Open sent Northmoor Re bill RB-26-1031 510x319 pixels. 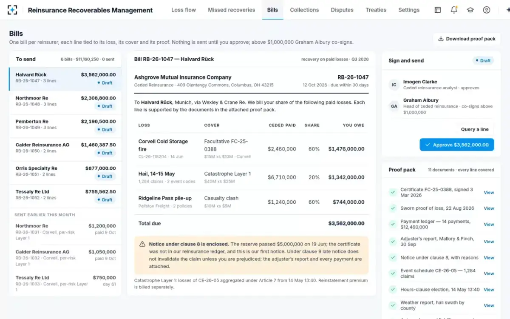pos(65,232)
